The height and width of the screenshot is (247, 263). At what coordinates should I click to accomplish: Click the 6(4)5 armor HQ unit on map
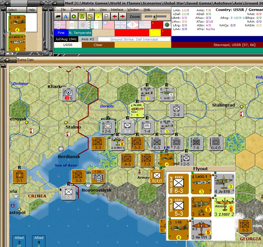[216, 143]
